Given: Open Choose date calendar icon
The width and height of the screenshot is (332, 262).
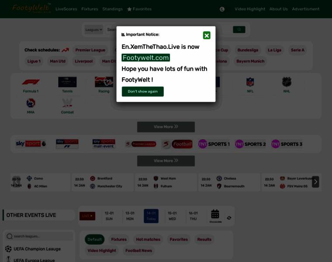Looking at the screenshot, I should coord(215,216).
